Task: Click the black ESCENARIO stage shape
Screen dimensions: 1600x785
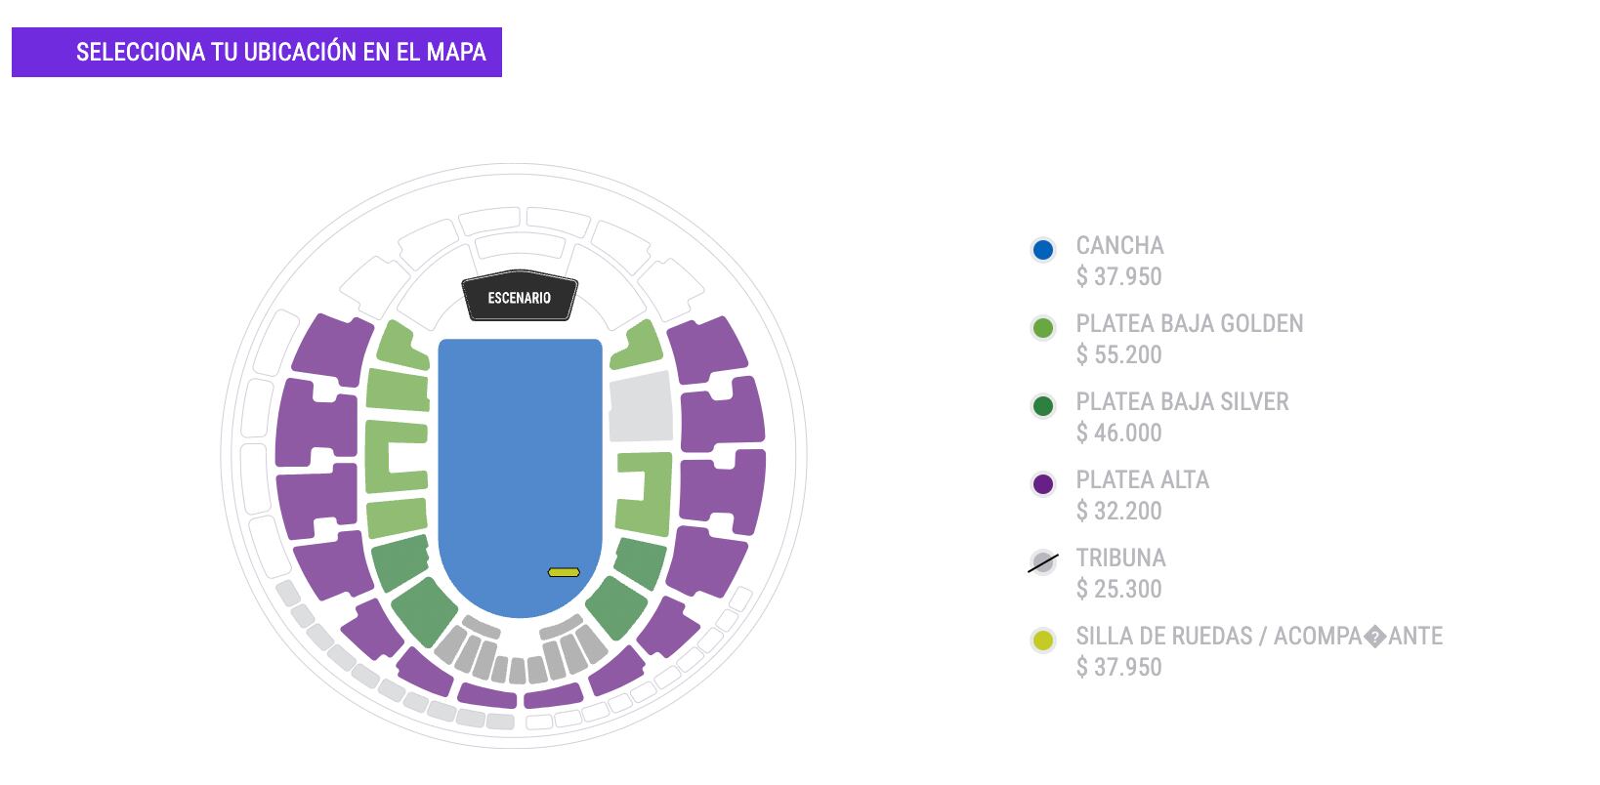Action: 520,296
